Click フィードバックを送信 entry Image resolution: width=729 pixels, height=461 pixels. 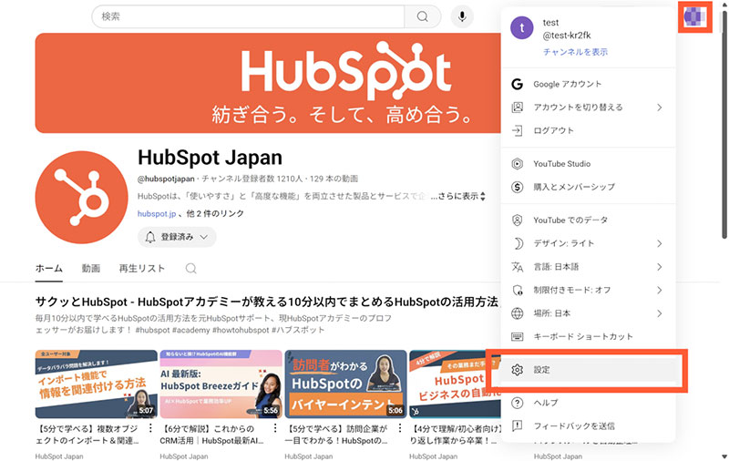tap(588, 425)
